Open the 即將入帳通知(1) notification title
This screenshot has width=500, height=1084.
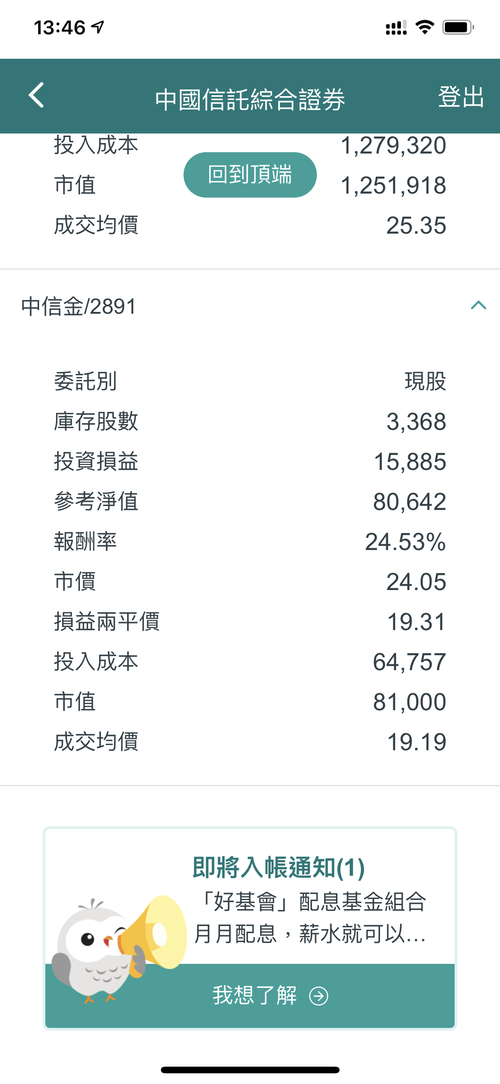[x=279, y=867]
